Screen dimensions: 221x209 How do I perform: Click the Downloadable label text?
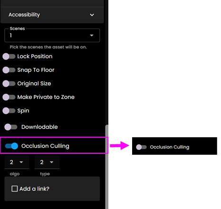coord(39,127)
